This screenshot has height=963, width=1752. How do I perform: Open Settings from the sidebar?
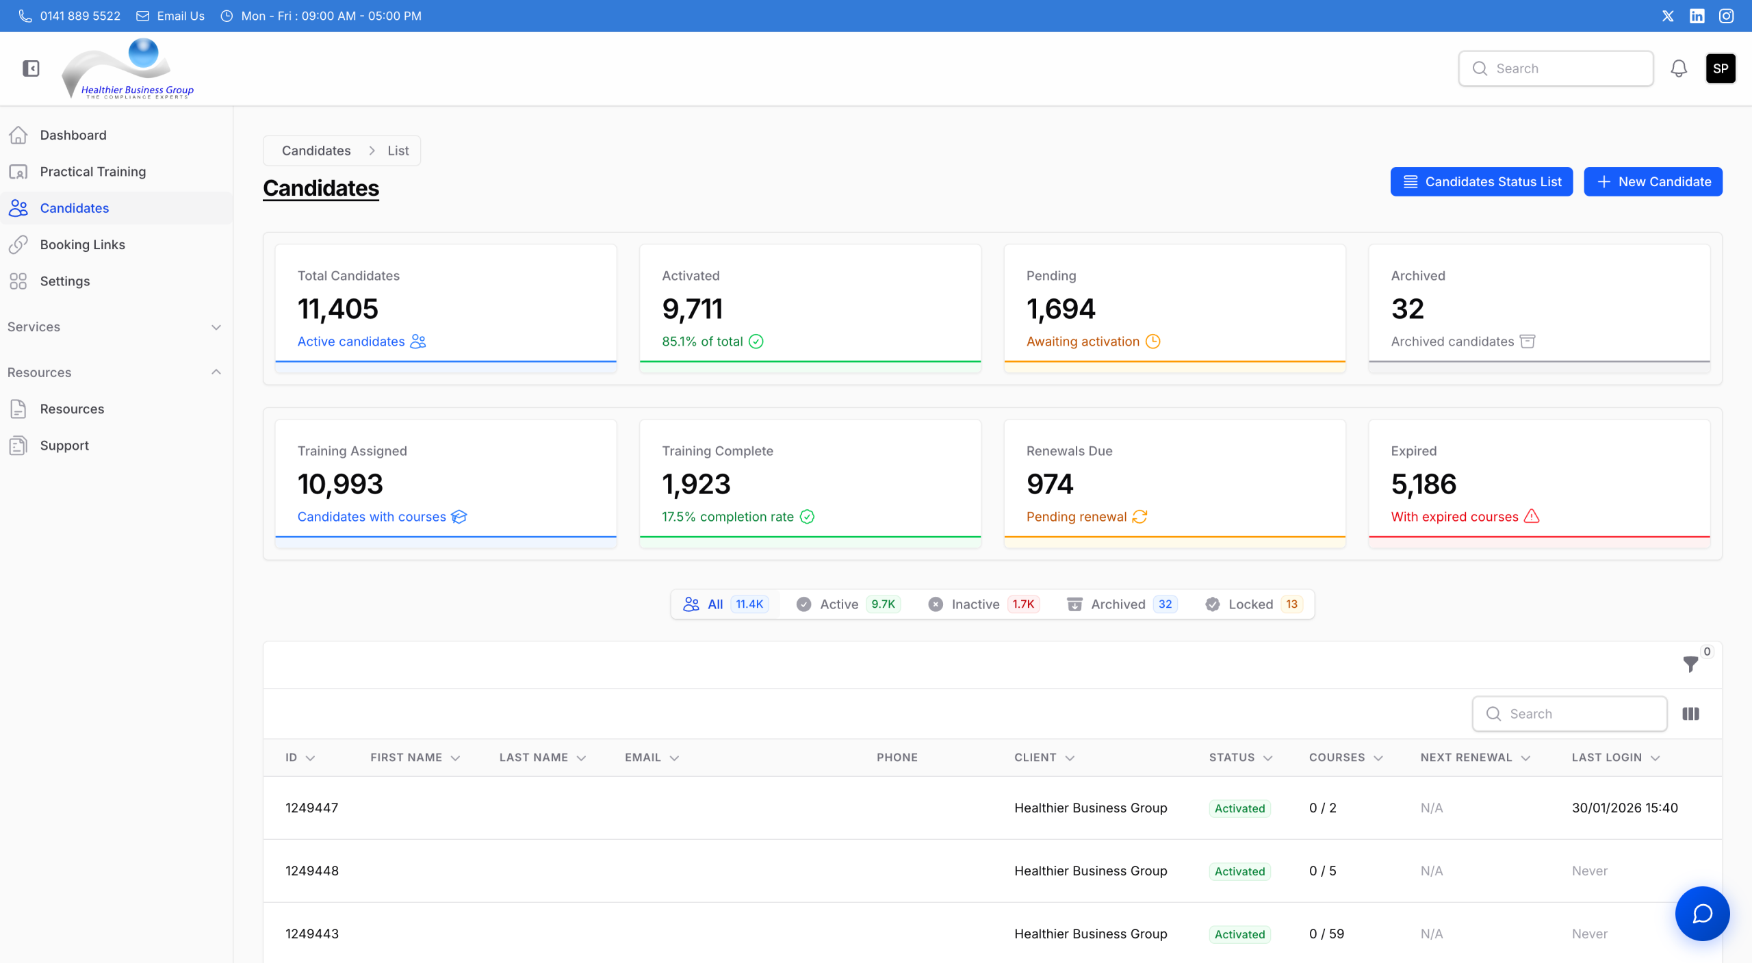pyautogui.click(x=65, y=281)
